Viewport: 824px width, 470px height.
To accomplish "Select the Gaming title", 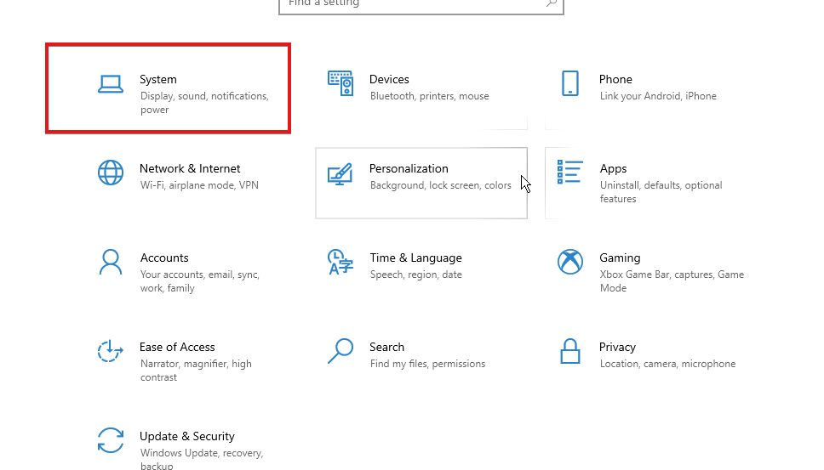I will tap(620, 258).
